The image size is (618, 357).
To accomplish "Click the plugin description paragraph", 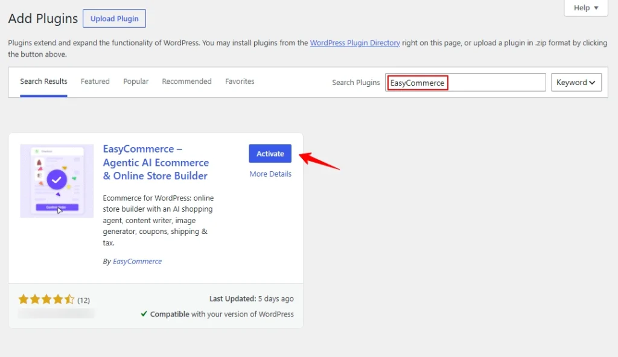I will click(x=159, y=220).
